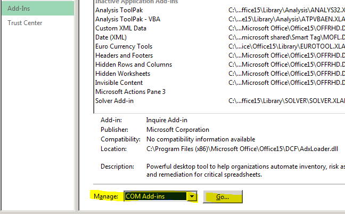Click the Inquire Add-in name text
The height and width of the screenshot is (214, 345).
167,120
